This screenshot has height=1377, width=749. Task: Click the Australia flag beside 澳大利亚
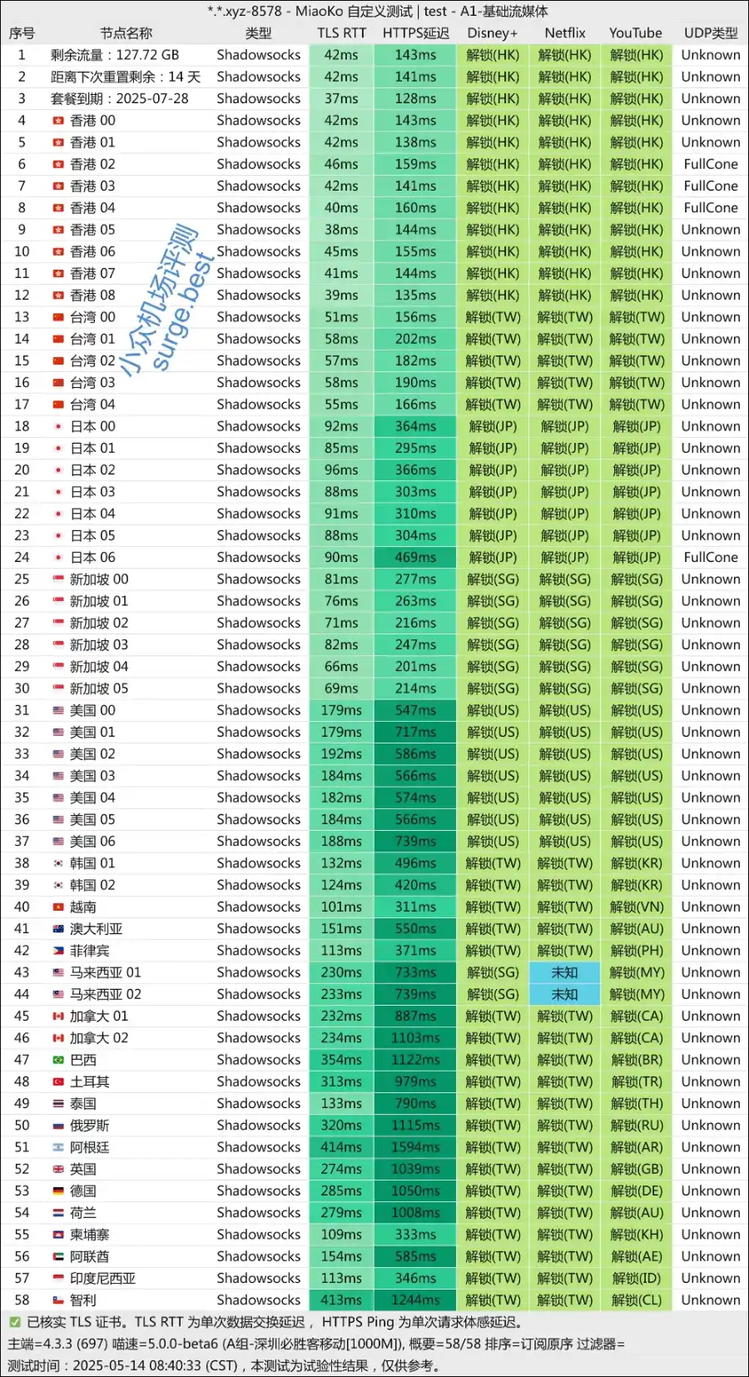click(x=58, y=929)
